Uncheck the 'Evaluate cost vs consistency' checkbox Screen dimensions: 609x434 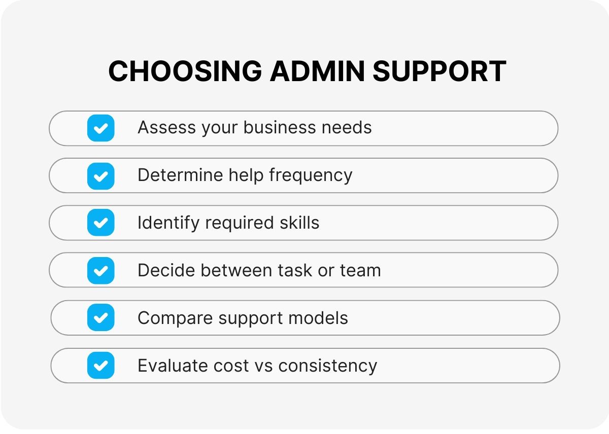[x=100, y=366]
